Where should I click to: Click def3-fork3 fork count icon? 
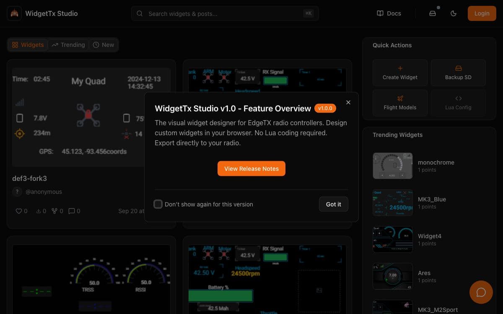(x=54, y=211)
